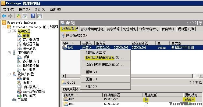203x107 pixels.
Task: Switch to the 数据库可用性组 tab
Action: tap(92, 29)
